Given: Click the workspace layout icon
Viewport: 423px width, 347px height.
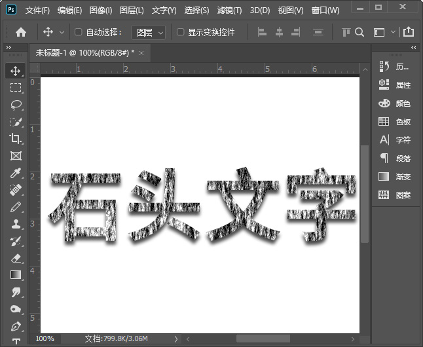Looking at the screenshot, I should coord(378,32).
